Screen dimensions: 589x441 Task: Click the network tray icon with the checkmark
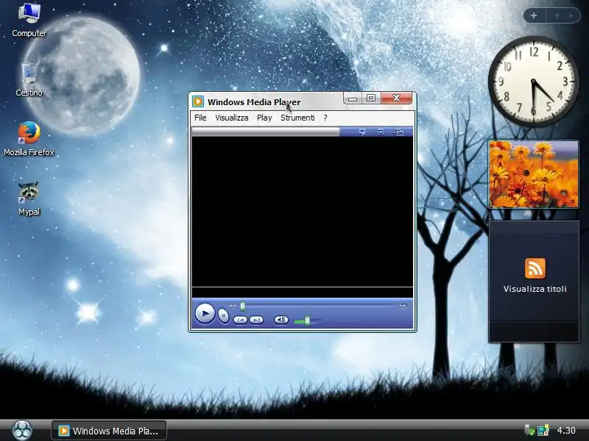529,431
